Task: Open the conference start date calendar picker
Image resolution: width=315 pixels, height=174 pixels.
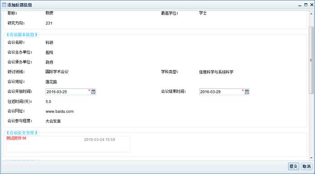Action: 94,92
